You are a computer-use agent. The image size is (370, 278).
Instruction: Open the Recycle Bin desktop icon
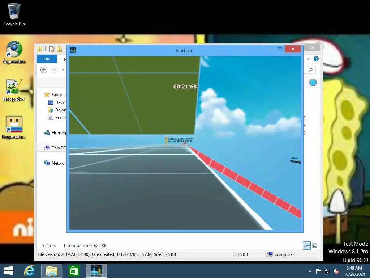(x=14, y=14)
